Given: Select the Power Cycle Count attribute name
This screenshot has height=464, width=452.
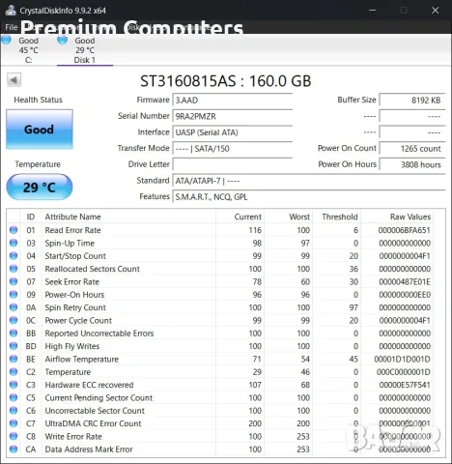Looking at the screenshot, I should (78, 320).
